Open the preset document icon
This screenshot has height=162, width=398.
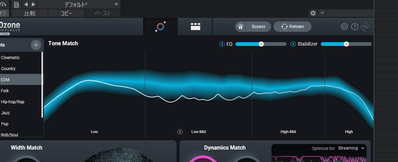(x=16, y=4)
